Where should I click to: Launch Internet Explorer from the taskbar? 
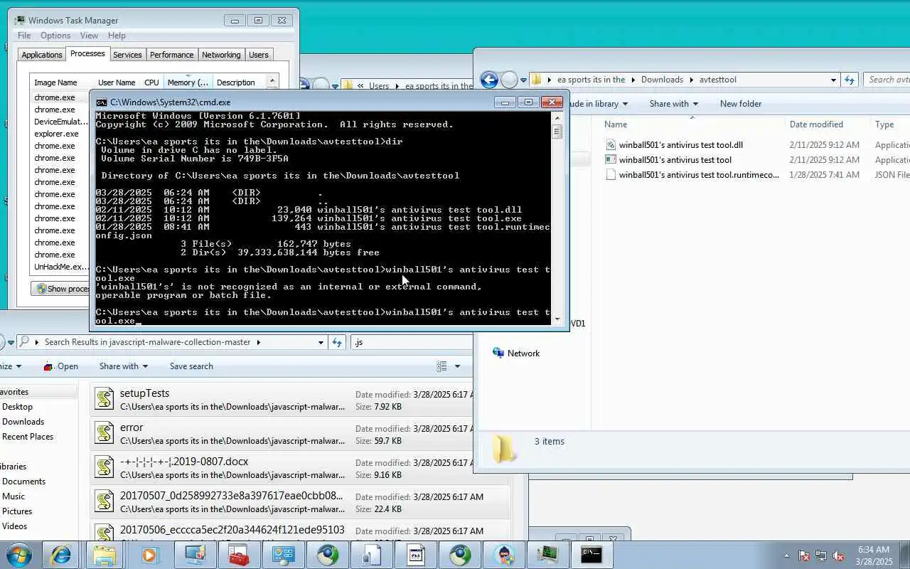60,555
